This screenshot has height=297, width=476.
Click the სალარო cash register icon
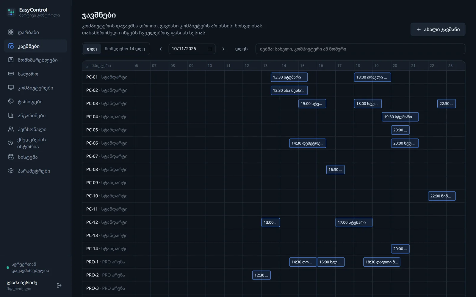(11, 74)
